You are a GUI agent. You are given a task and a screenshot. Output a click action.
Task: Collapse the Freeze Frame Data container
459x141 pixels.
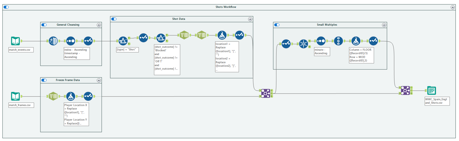pyautogui.click(x=99, y=80)
